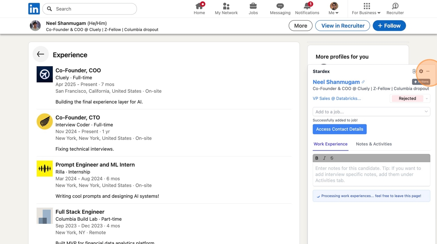
Task: Click the Rilla · Internship line
Action: click(x=73, y=172)
